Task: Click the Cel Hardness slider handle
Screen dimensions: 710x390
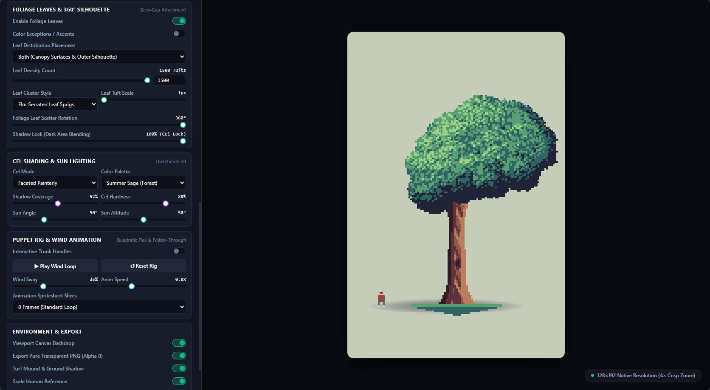Action: (166, 203)
